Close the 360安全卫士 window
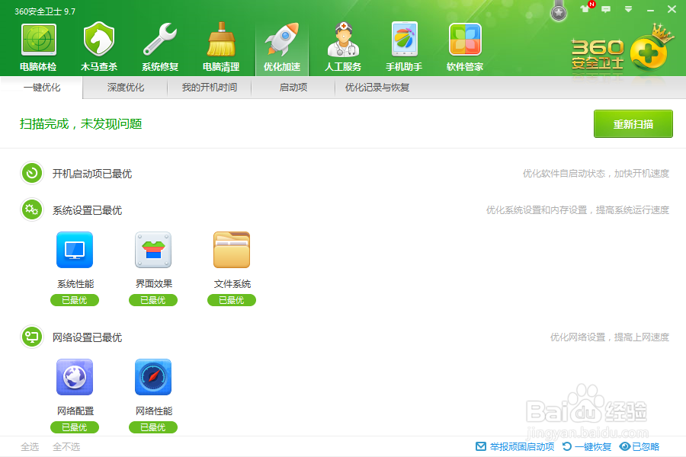This screenshot has width=686, height=457. tap(672, 9)
